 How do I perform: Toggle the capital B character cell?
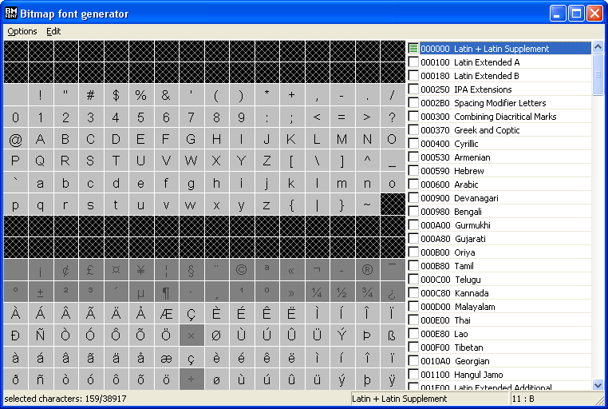pos(65,139)
